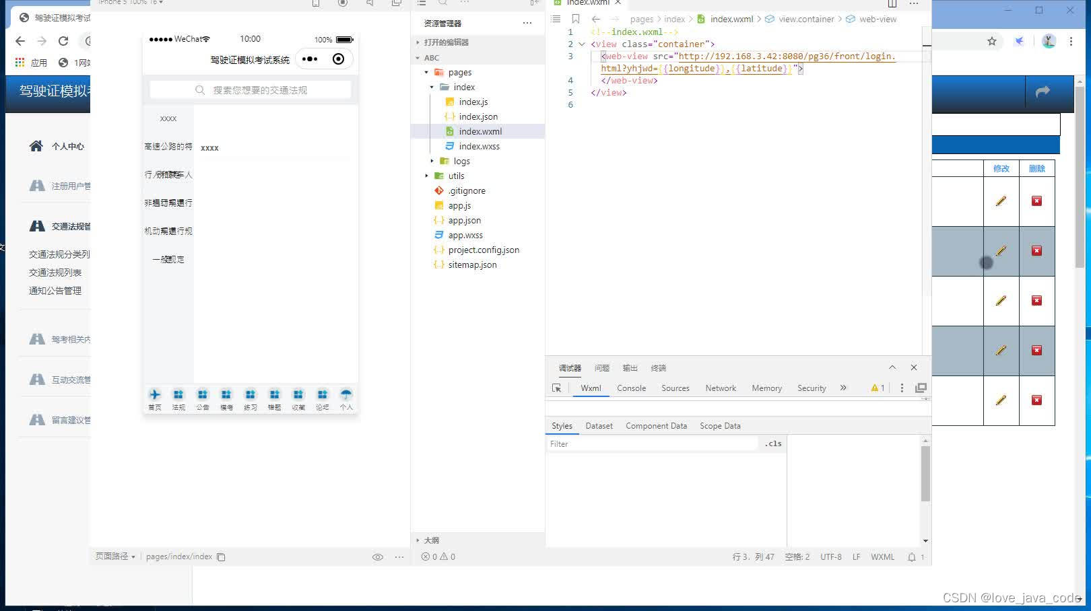The width and height of the screenshot is (1091, 611).
Task: Switch to the Memory tab
Action: click(766, 388)
